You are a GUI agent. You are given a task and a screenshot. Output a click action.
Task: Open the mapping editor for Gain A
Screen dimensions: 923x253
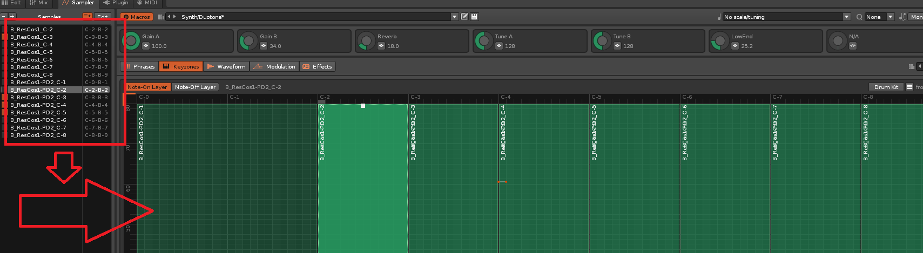coord(146,46)
